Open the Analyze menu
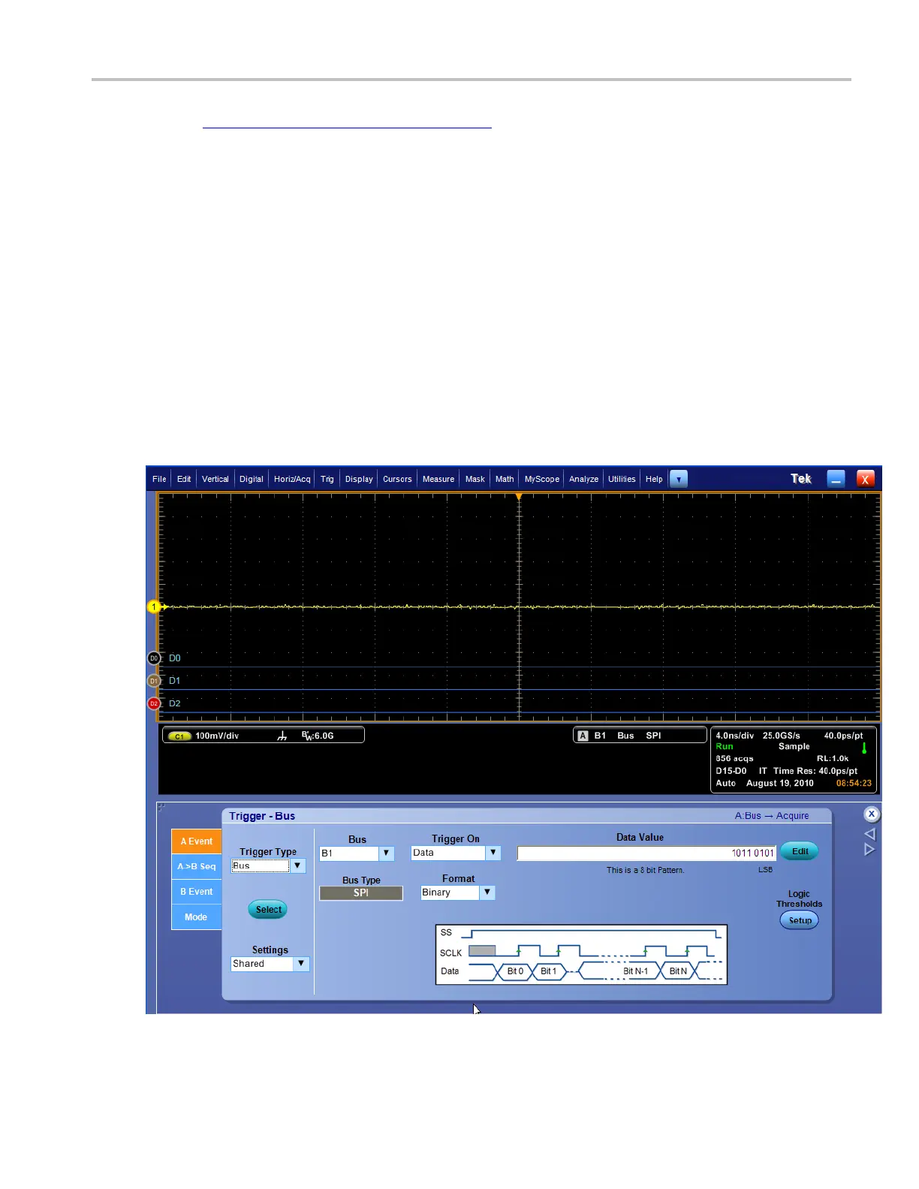This screenshot has height=1189, width=919. [x=584, y=479]
